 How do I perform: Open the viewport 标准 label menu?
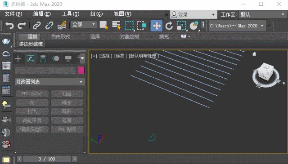120,56
